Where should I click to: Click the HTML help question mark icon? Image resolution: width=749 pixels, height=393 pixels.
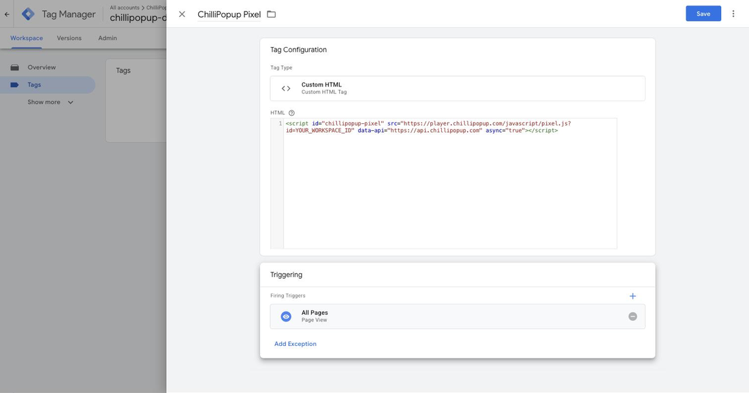tap(291, 113)
